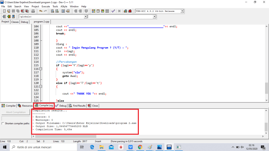This screenshot has height=151, width=269.
Task: Click the Find magnifier icon in toolbar
Action: [x=53, y=11]
